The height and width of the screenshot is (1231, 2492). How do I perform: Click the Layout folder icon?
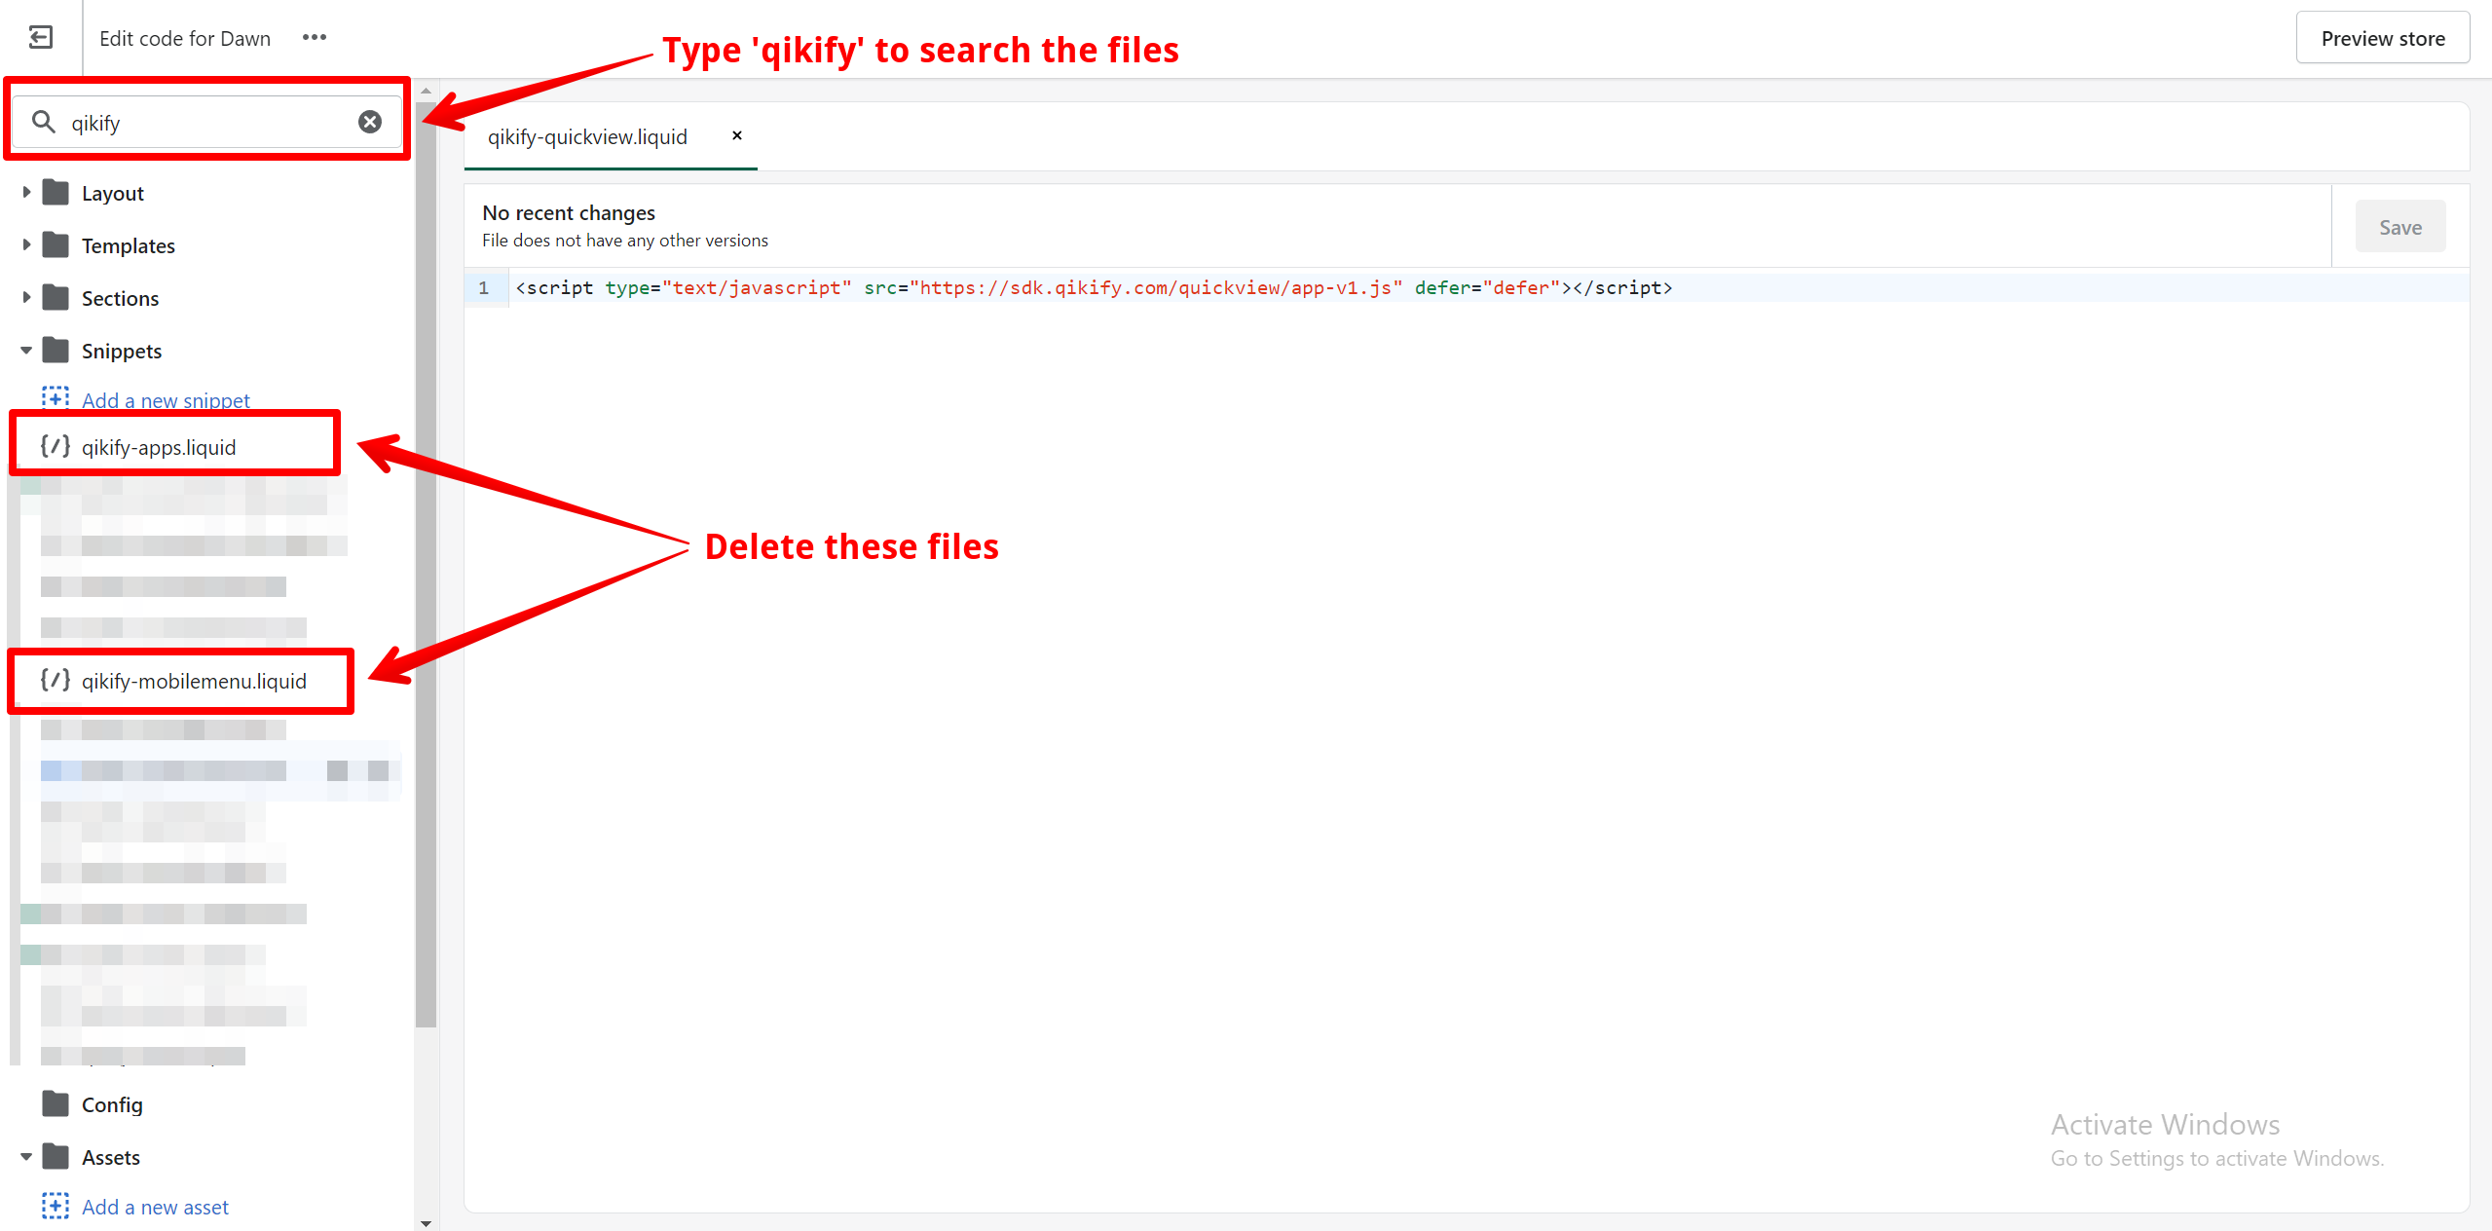(x=56, y=193)
